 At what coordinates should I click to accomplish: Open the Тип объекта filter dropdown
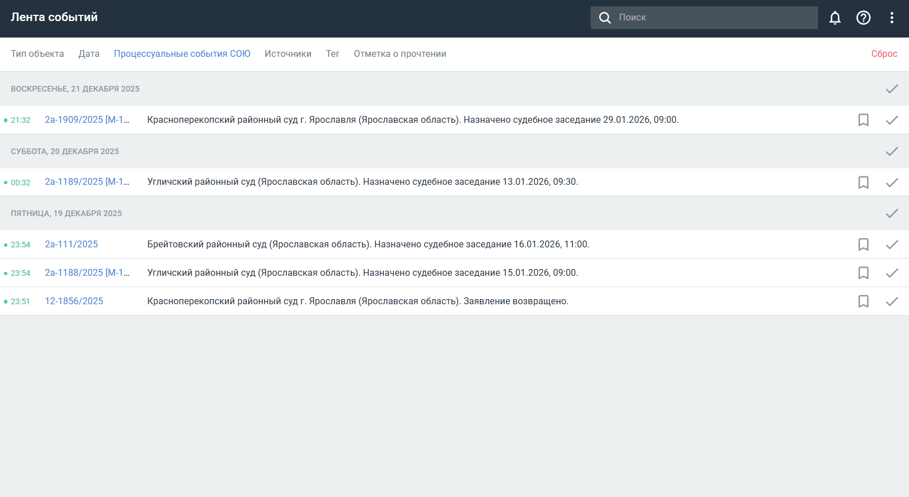38,54
